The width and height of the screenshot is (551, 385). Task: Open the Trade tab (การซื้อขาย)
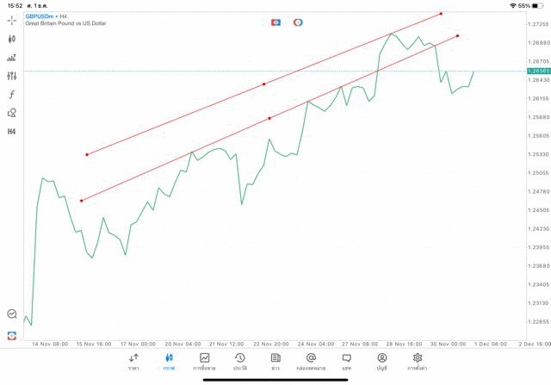click(205, 362)
